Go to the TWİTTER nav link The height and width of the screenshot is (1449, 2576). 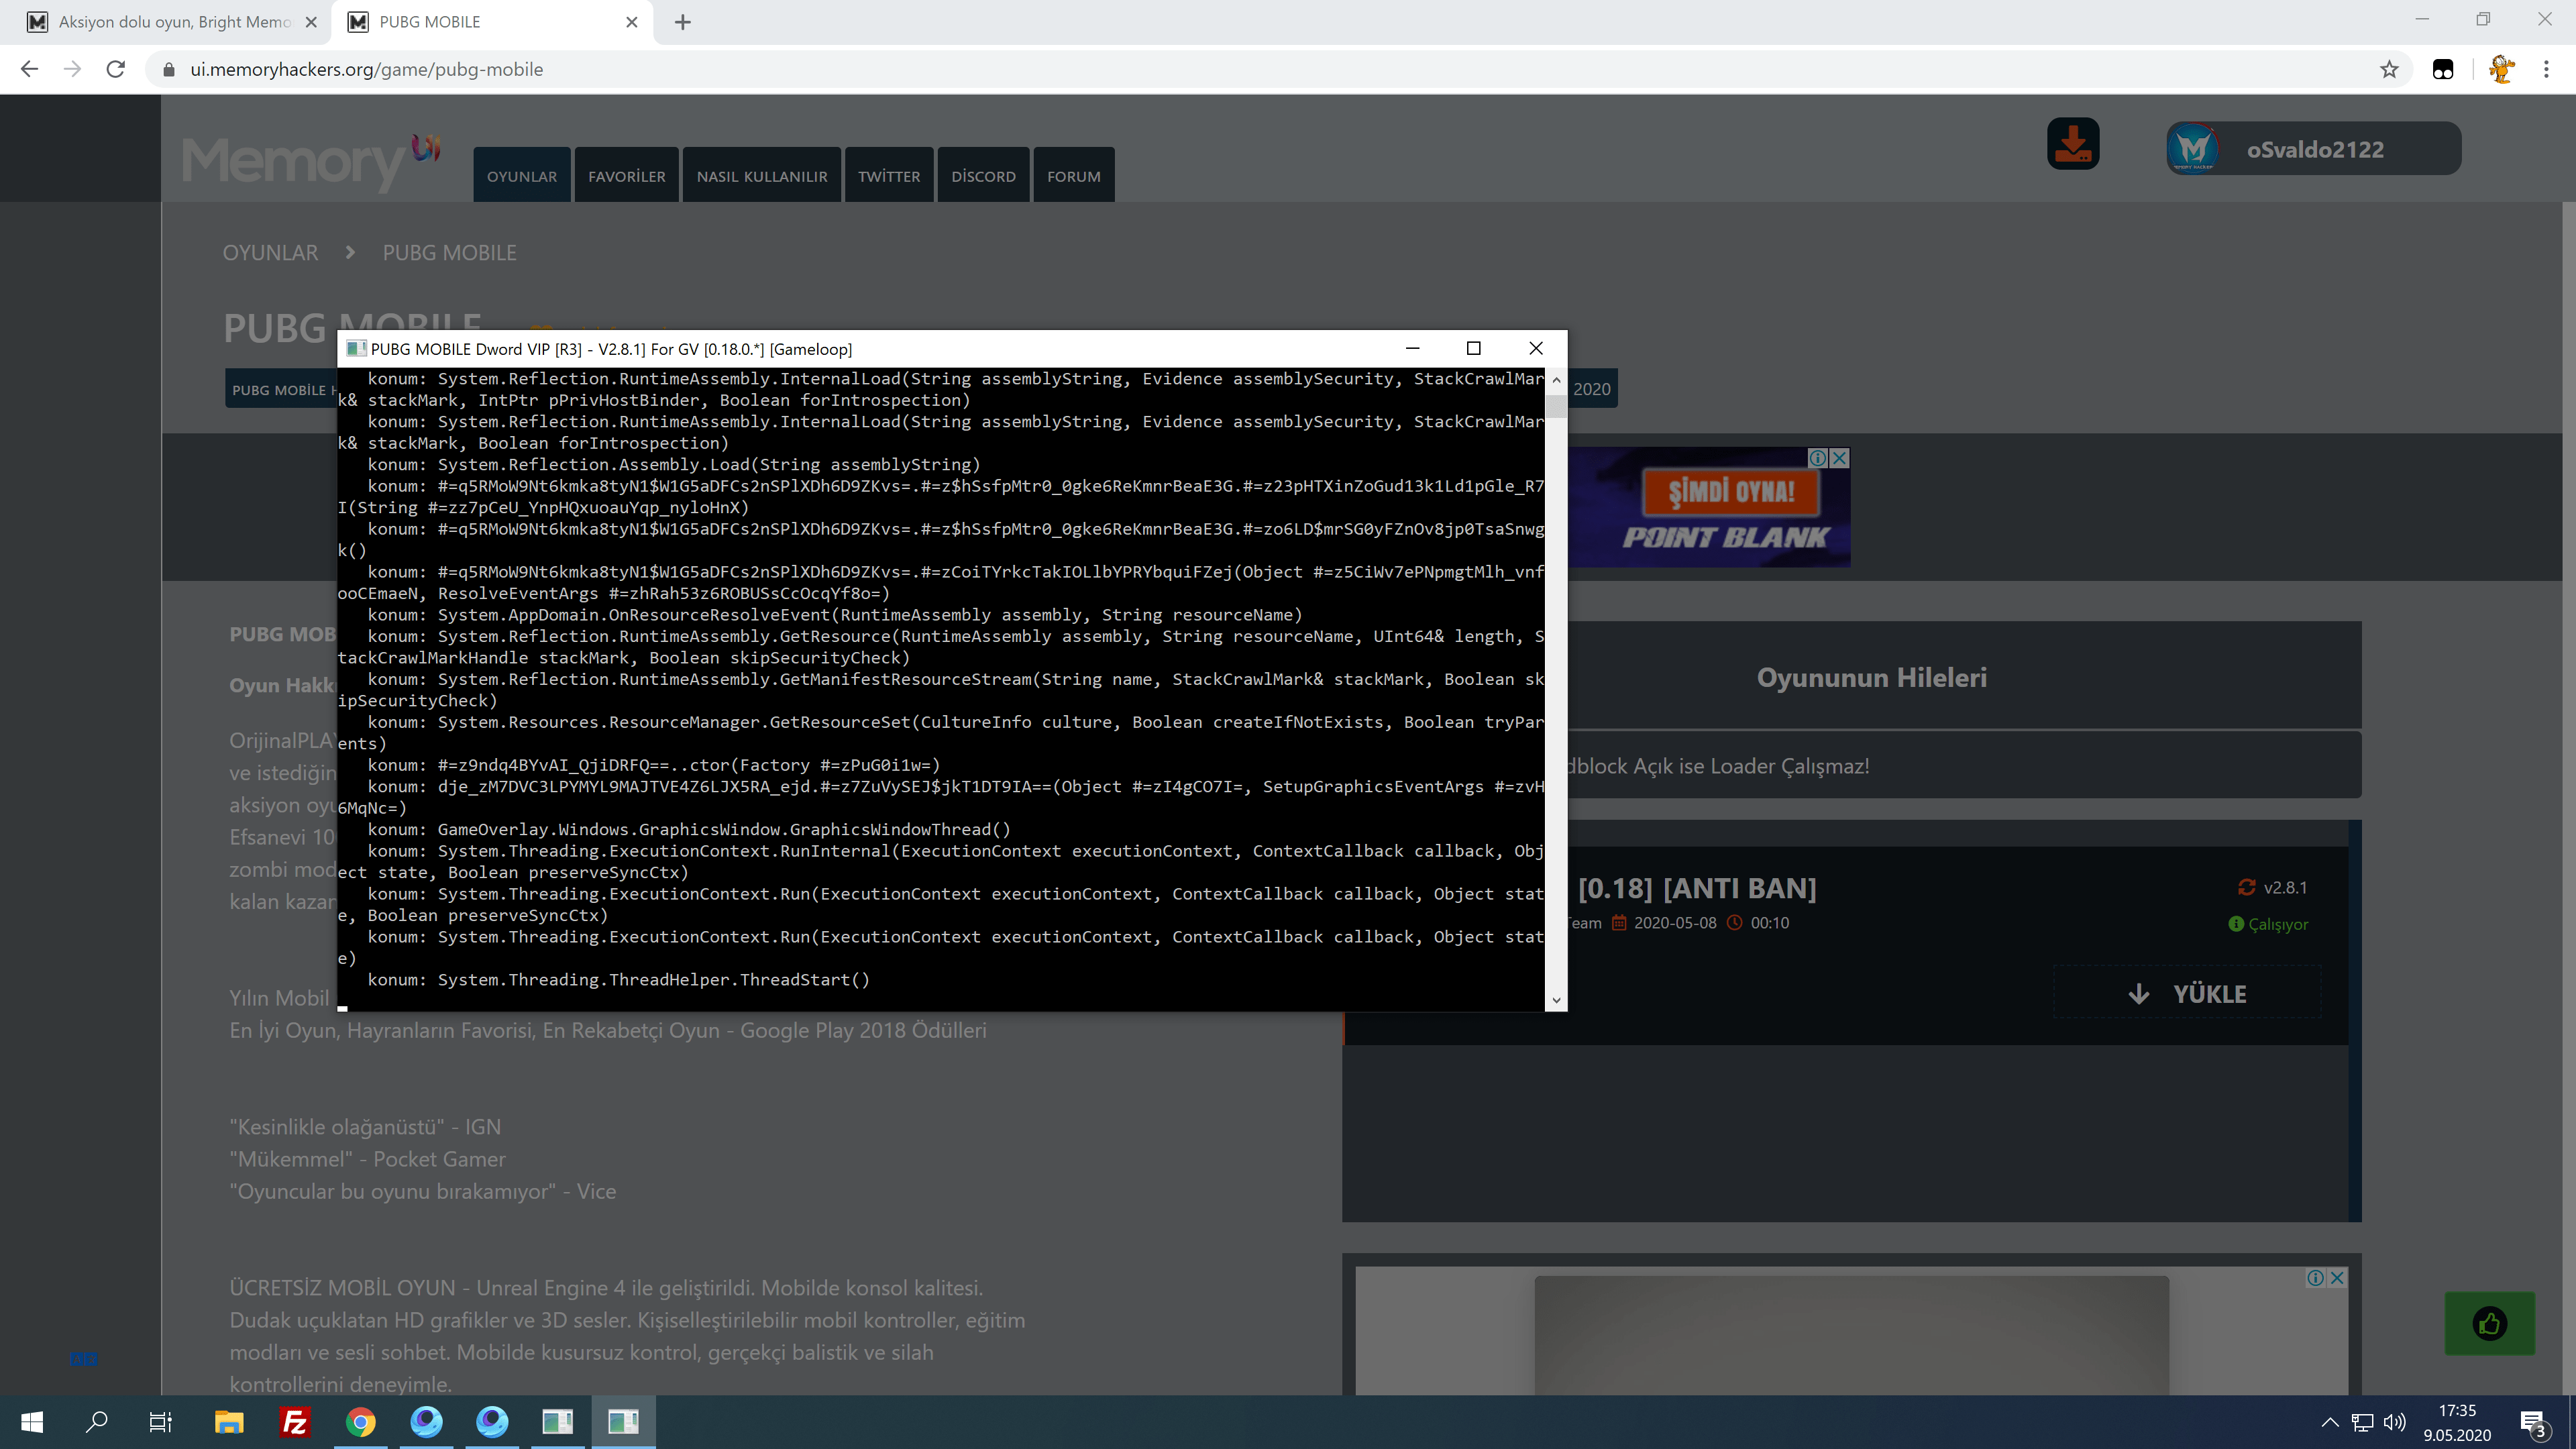(x=889, y=175)
